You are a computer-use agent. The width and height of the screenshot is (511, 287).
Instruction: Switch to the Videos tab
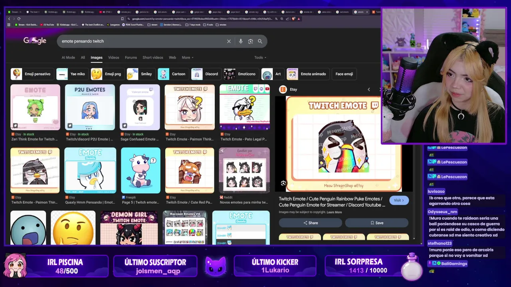click(x=113, y=57)
